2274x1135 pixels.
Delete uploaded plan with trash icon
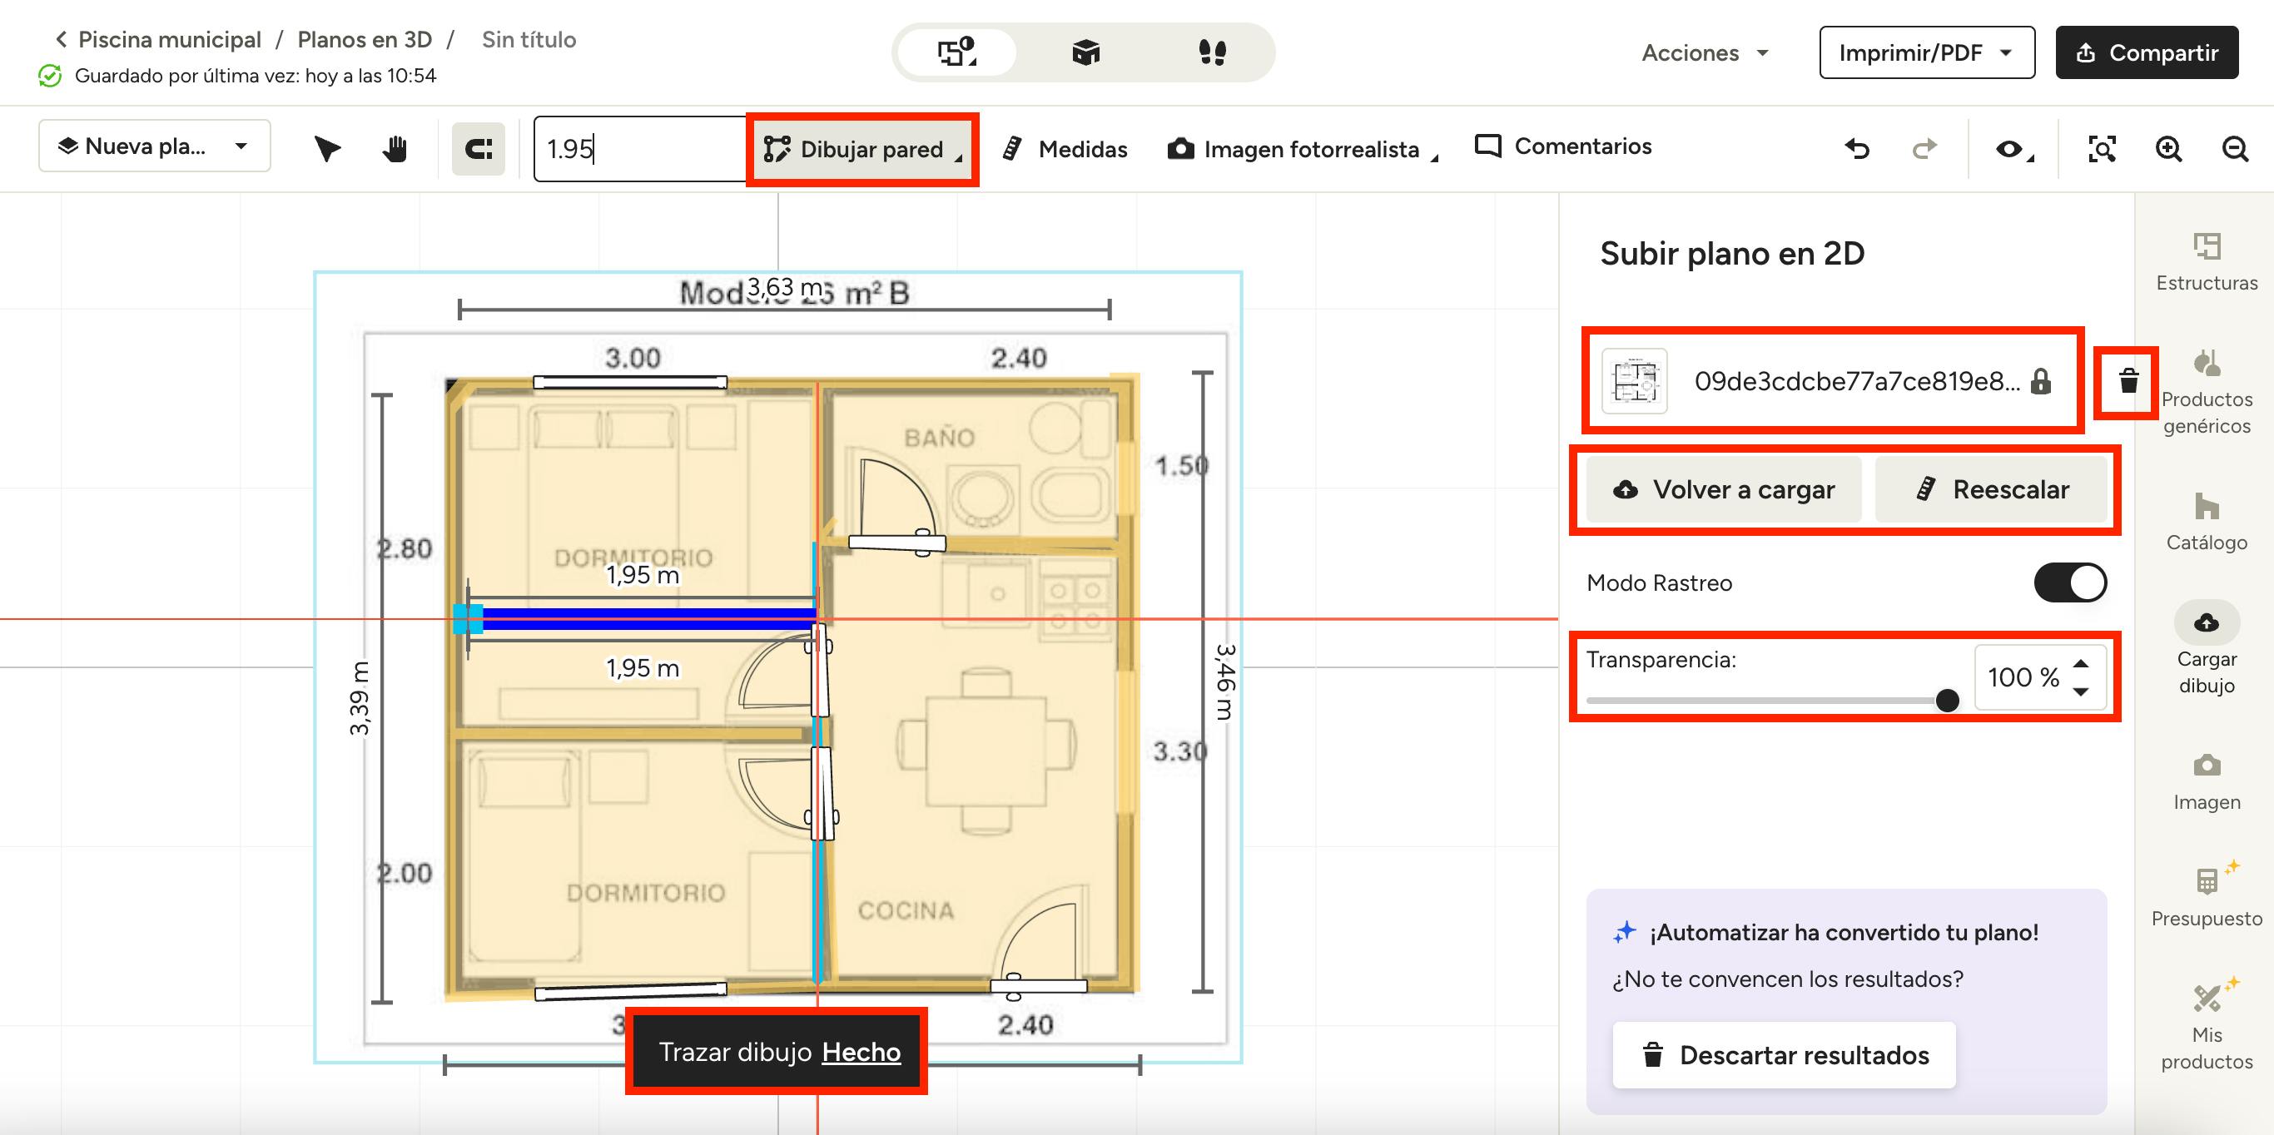click(2128, 381)
